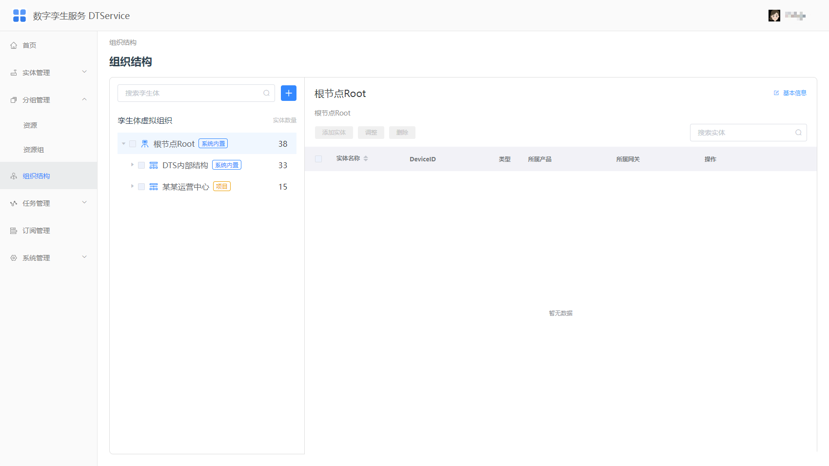This screenshot has width=829, height=466.
Task: Click the 实体管理 sidebar icon
Action: pos(14,73)
